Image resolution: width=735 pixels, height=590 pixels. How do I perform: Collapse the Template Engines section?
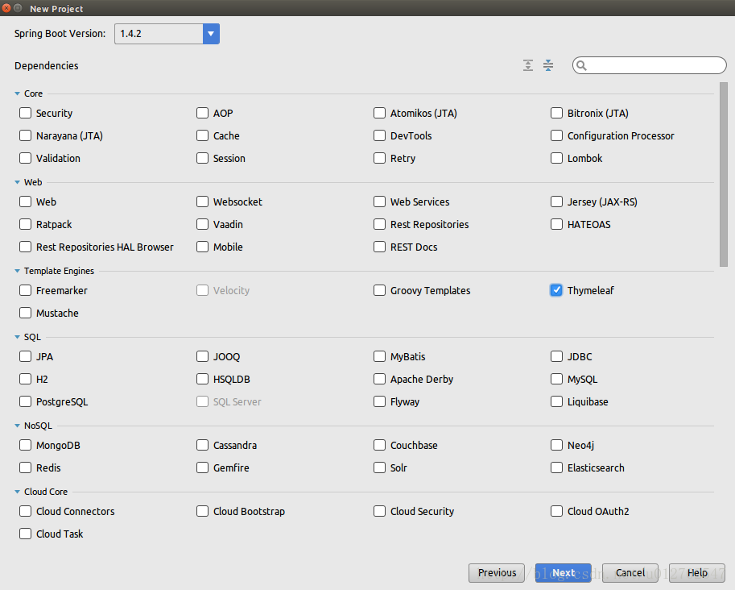[17, 271]
